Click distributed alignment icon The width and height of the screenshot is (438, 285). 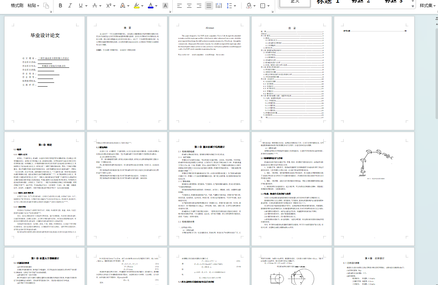coord(219,6)
